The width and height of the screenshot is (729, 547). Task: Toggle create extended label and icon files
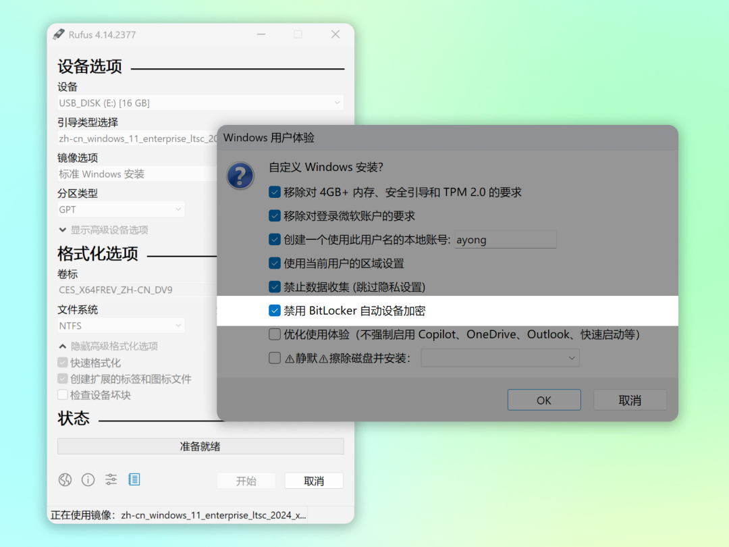pos(63,379)
